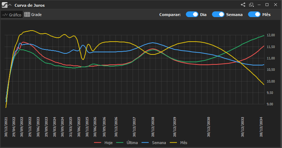This screenshot has height=148, width=282.
Task: Switch to the Grade table tab
Action: 33,15
